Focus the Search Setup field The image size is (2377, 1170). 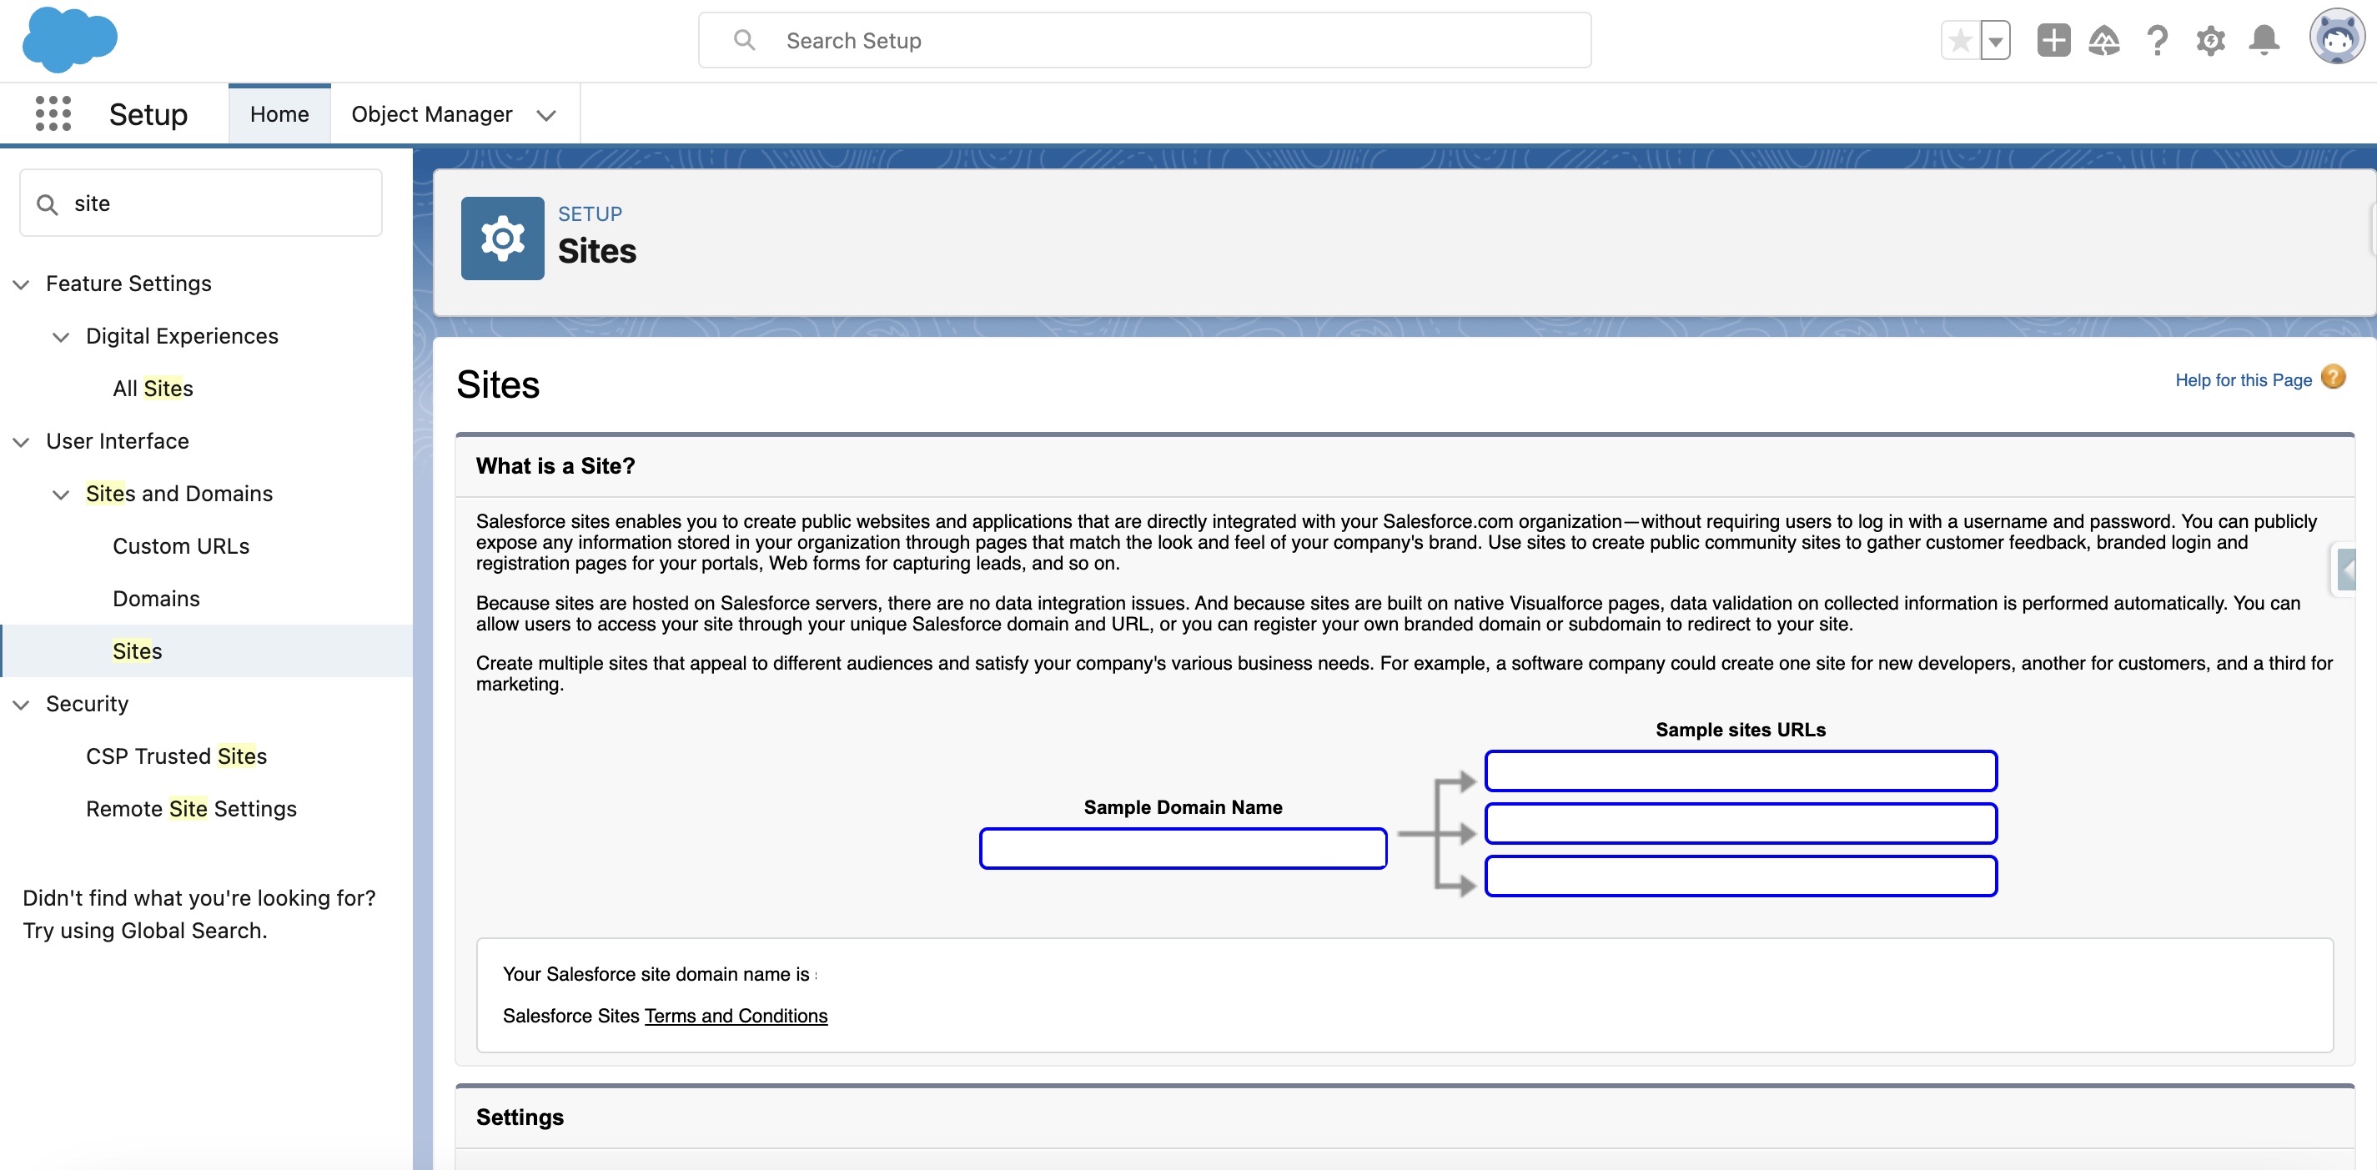click(x=1144, y=40)
